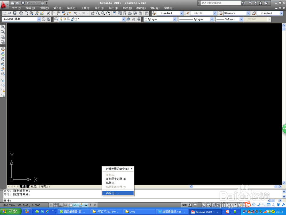Create a new drawing with the New icon
Image resolution: width=286 pixels, height=215 pixels.
pos(4,13)
